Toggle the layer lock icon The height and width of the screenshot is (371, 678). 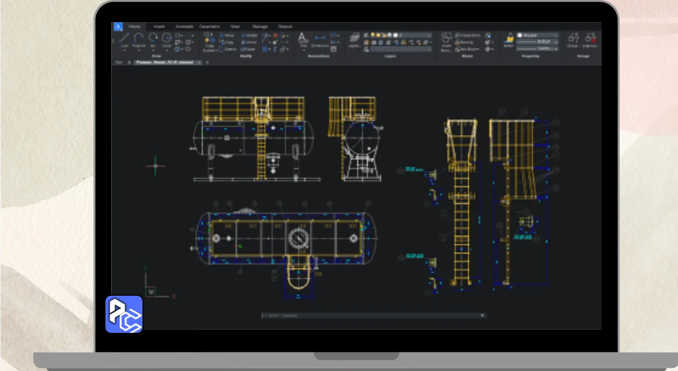point(384,36)
